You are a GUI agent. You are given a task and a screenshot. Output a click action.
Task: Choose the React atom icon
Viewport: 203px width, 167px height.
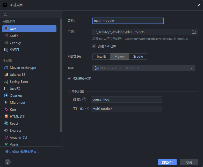(x=6, y=124)
